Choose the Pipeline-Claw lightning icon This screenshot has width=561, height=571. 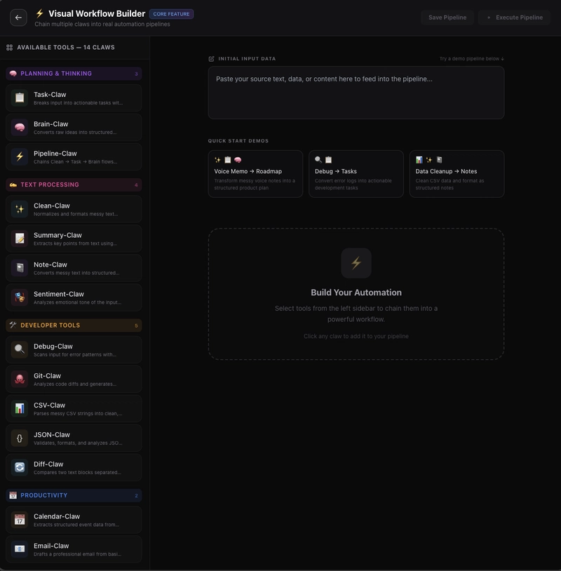coord(20,157)
